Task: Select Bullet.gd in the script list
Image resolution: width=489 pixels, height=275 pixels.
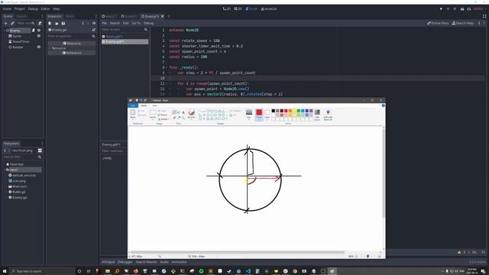Action: pyautogui.click(x=125, y=36)
